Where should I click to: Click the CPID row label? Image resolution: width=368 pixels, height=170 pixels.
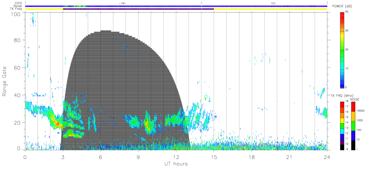point(18,3)
